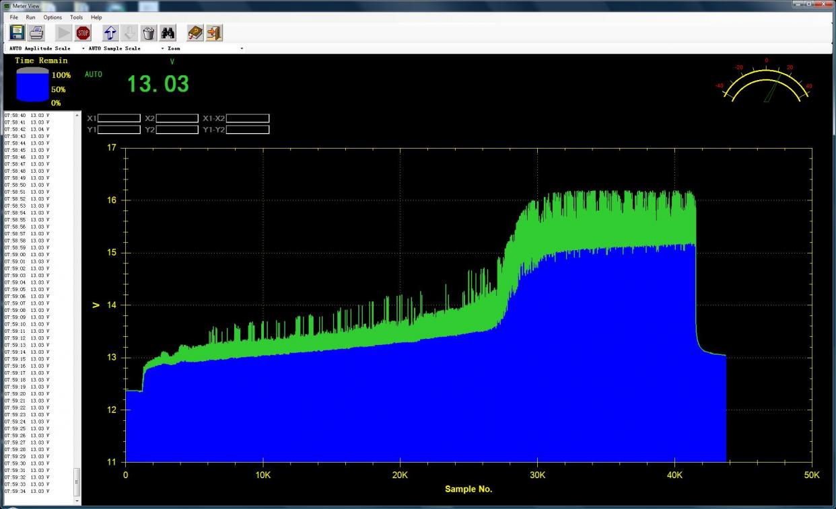Expand the AUTO Amplitude Scale dropdown
Screen dimensions: 836x509
point(83,48)
